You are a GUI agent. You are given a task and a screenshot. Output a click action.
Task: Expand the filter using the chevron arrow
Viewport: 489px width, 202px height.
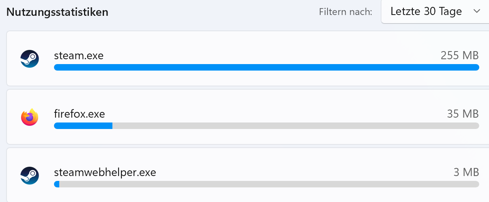(477, 12)
